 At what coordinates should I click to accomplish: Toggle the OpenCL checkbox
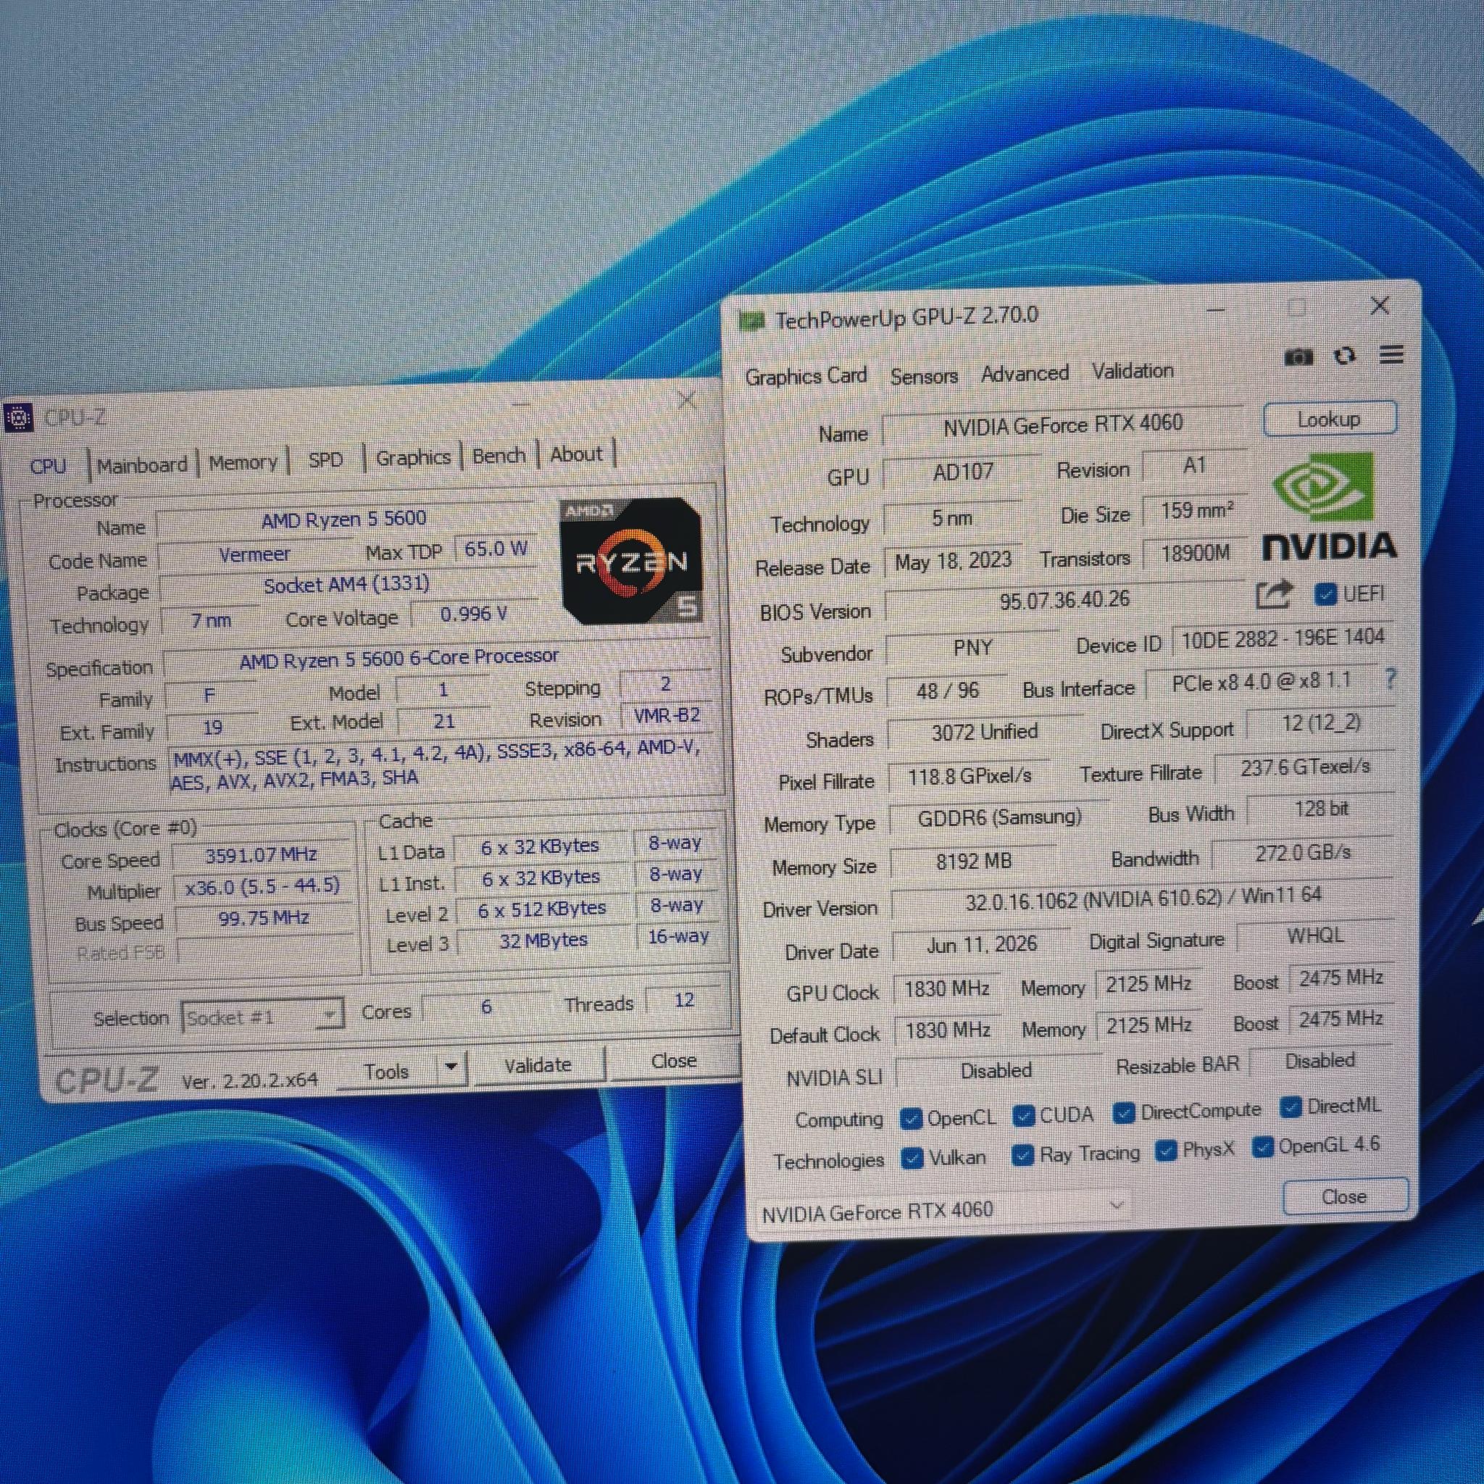point(911,1119)
